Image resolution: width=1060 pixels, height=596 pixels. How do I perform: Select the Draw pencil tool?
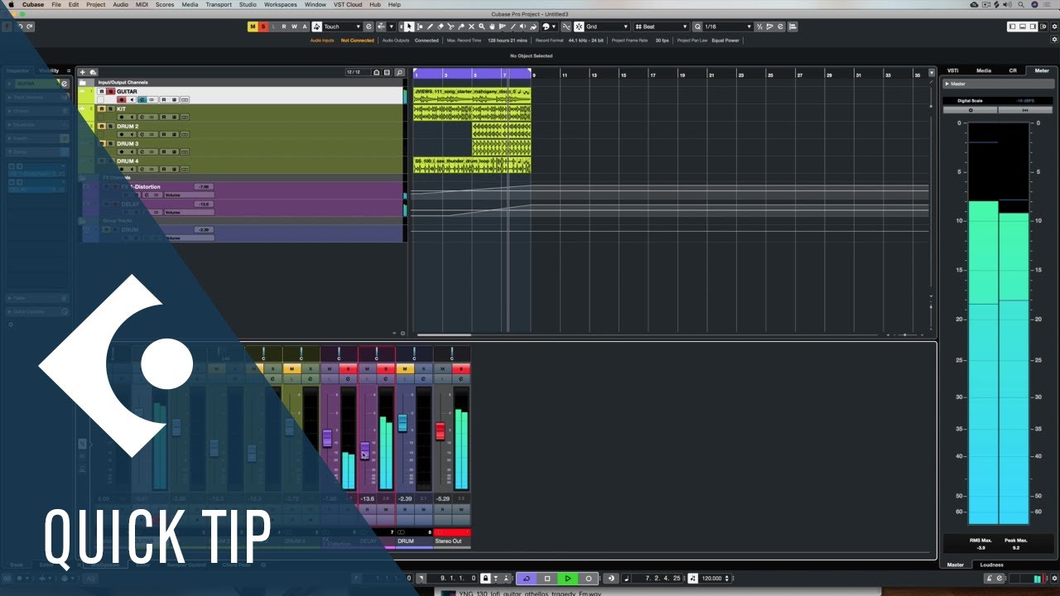click(x=430, y=26)
